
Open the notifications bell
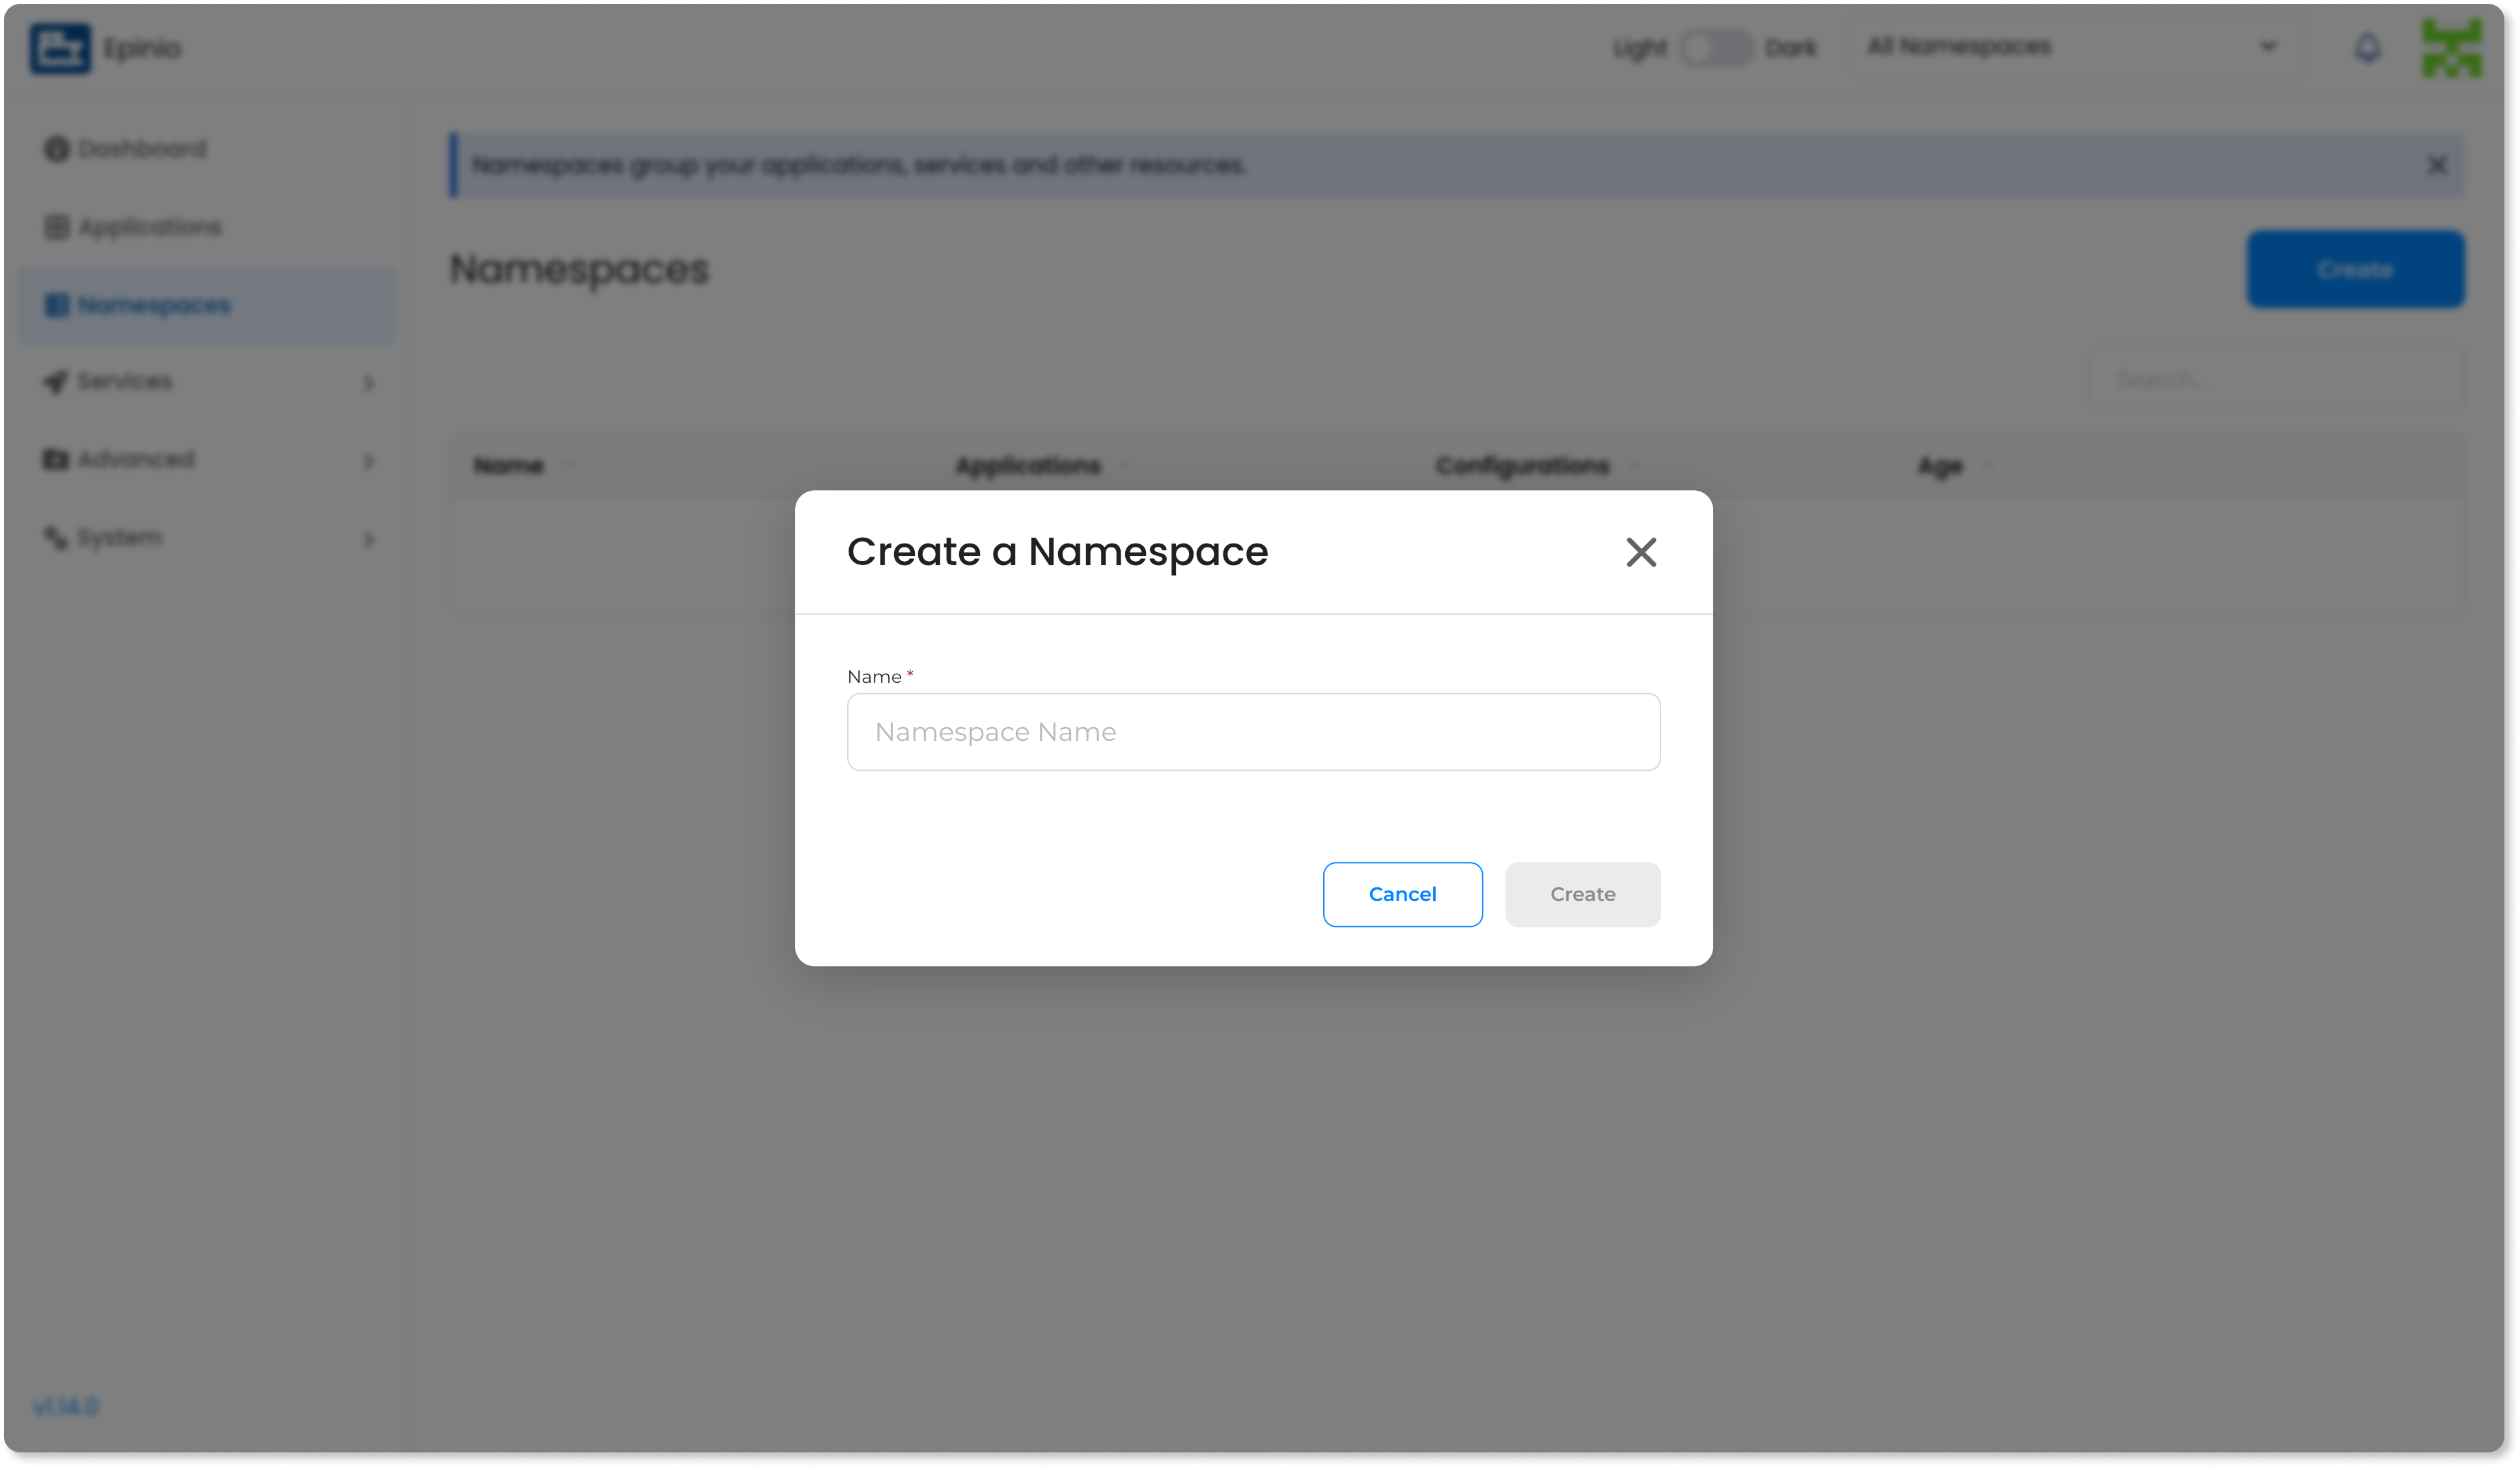click(2367, 48)
